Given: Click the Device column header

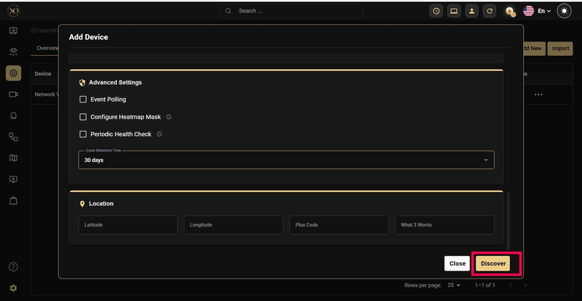Looking at the screenshot, I should coord(43,74).
